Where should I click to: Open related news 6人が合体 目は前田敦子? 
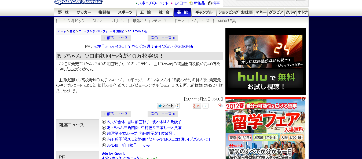(144, 122)
